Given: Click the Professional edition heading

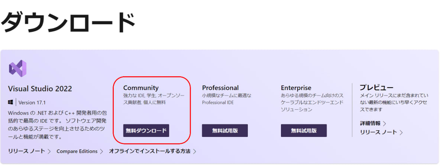Looking at the screenshot, I should tap(220, 88).
